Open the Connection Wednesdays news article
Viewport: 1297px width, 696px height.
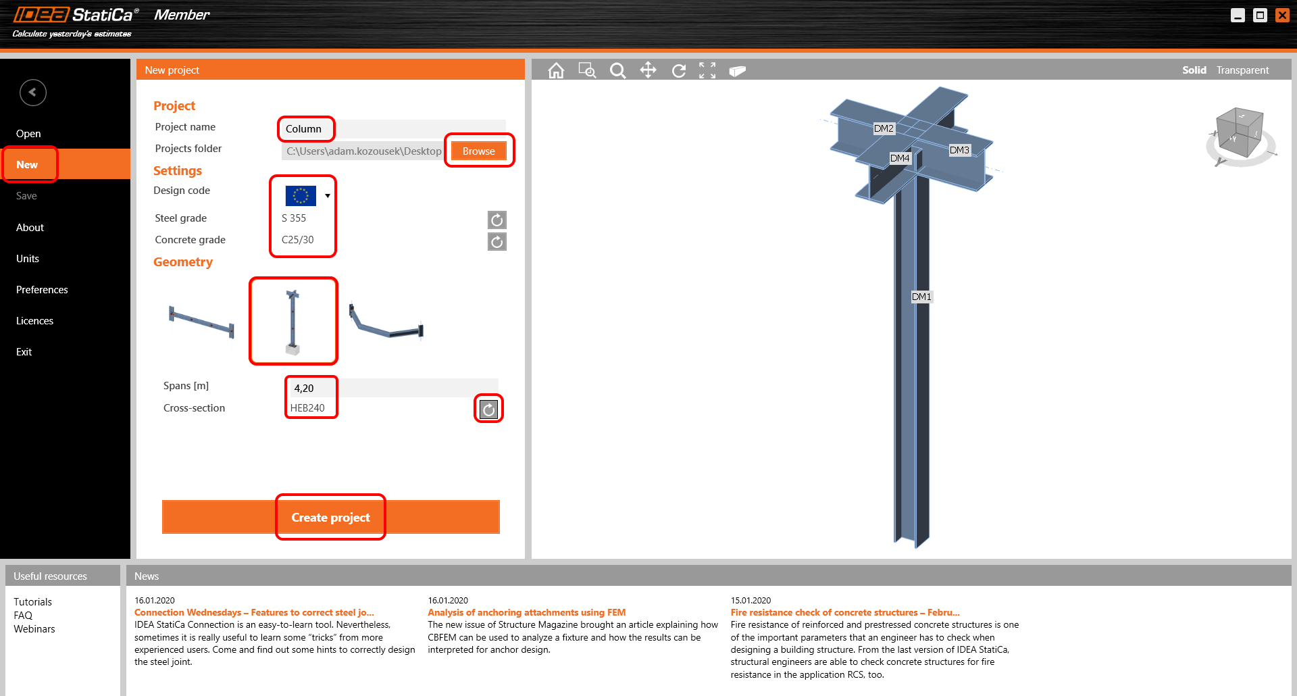(x=254, y=612)
